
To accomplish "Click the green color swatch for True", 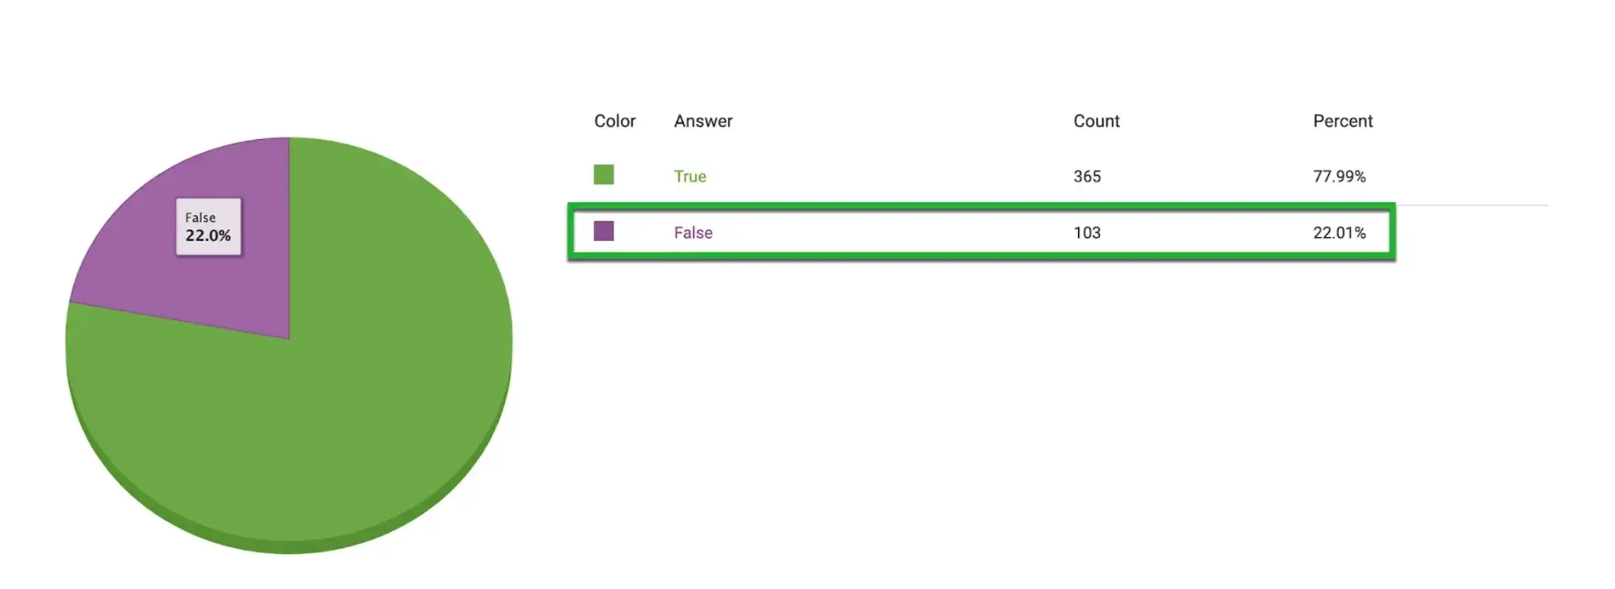I will tap(603, 175).
